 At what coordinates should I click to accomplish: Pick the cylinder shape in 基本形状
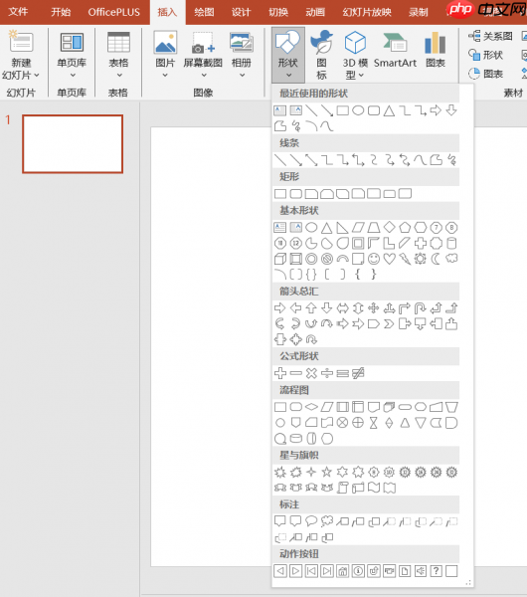pos(451,244)
